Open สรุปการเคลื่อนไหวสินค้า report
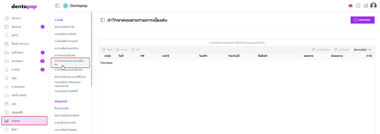This screenshot has width=380, height=134. (67, 116)
